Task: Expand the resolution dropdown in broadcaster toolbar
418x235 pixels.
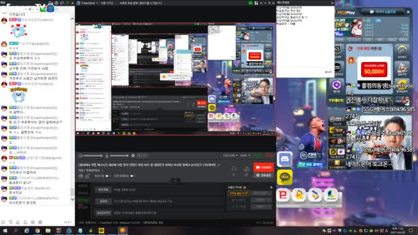Action: point(230,155)
